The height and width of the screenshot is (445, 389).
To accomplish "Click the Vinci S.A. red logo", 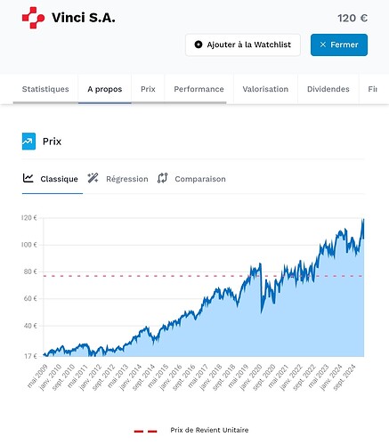I will [33, 18].
